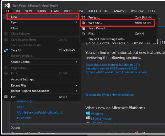Open the ARCHITECTURE menu
165x136 pixels.
[x=99, y=11]
